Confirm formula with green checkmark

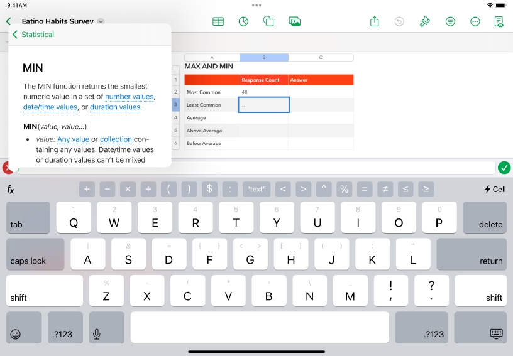(504, 168)
